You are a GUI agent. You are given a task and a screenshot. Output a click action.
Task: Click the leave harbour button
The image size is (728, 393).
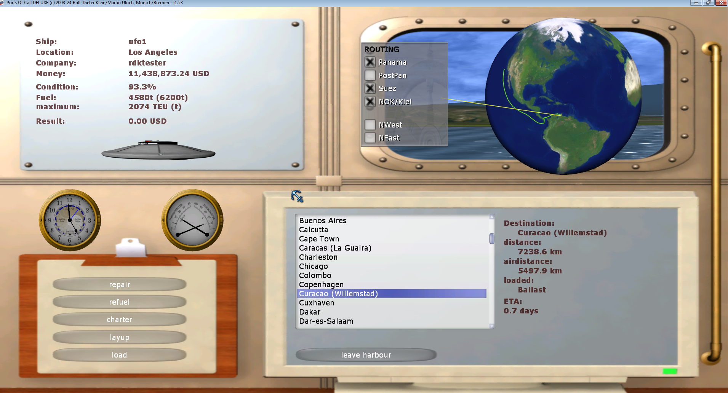pos(366,355)
